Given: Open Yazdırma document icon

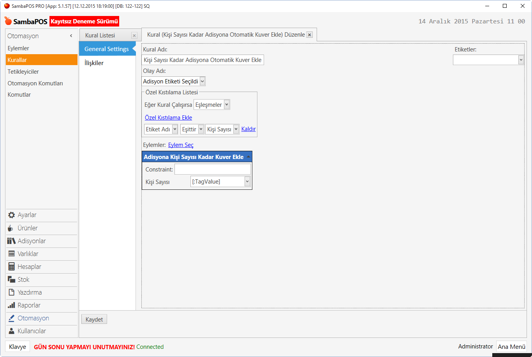Looking at the screenshot, I should pos(11,292).
